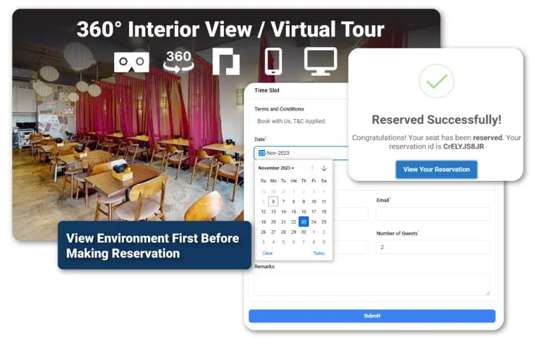Click the 360 degree rotation icon
Screen dimensions: 541x338
(x=178, y=61)
